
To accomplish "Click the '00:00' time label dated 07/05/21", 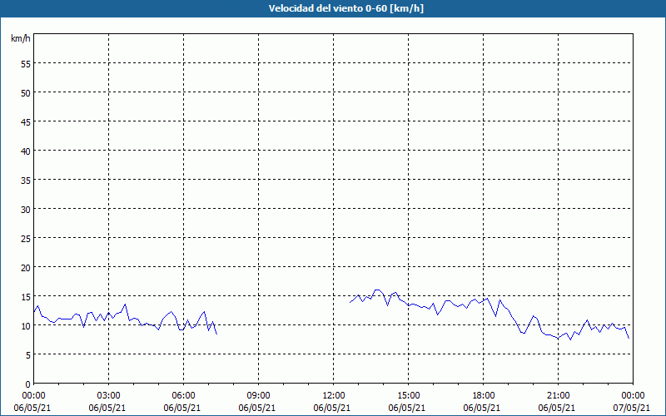I will 633,396.
